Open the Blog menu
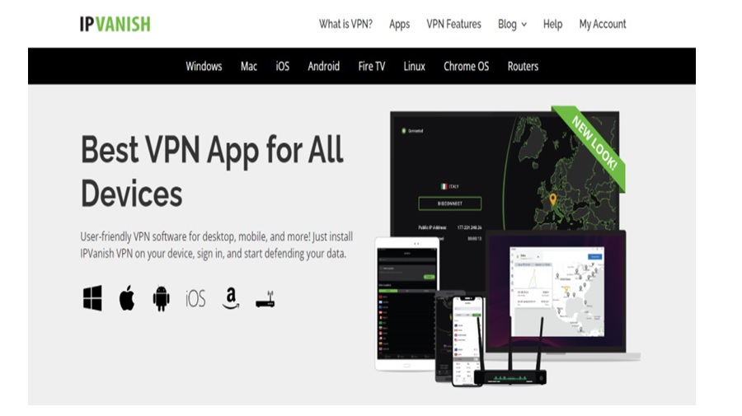The image size is (742, 416). pyautogui.click(x=507, y=24)
